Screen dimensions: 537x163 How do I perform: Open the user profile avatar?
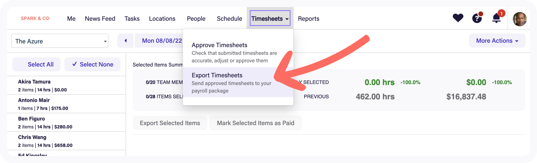click(520, 19)
